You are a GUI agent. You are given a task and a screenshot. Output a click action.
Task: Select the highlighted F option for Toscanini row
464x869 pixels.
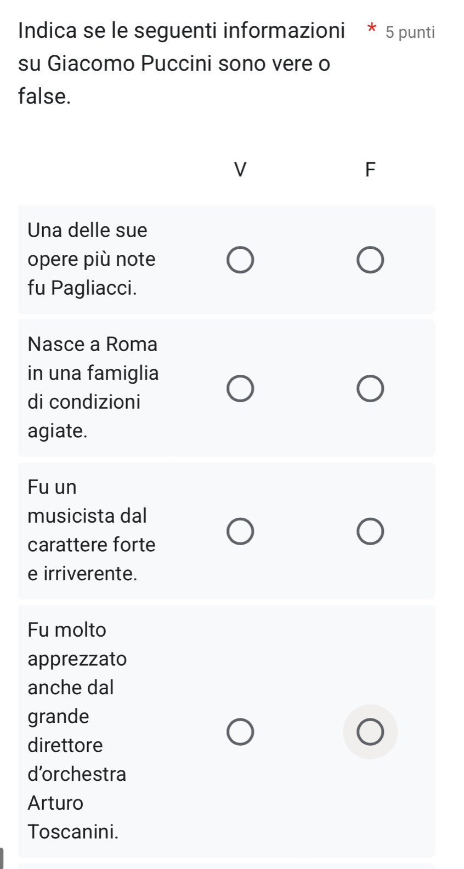[x=370, y=732]
